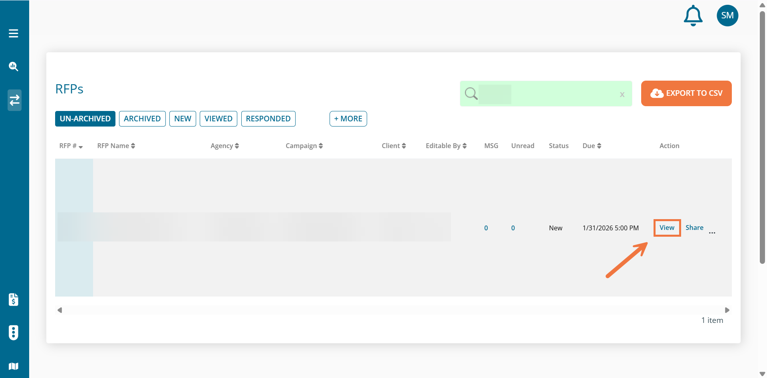Filter by UN-ARCHIVED RFPs
The image size is (767, 378).
point(85,119)
